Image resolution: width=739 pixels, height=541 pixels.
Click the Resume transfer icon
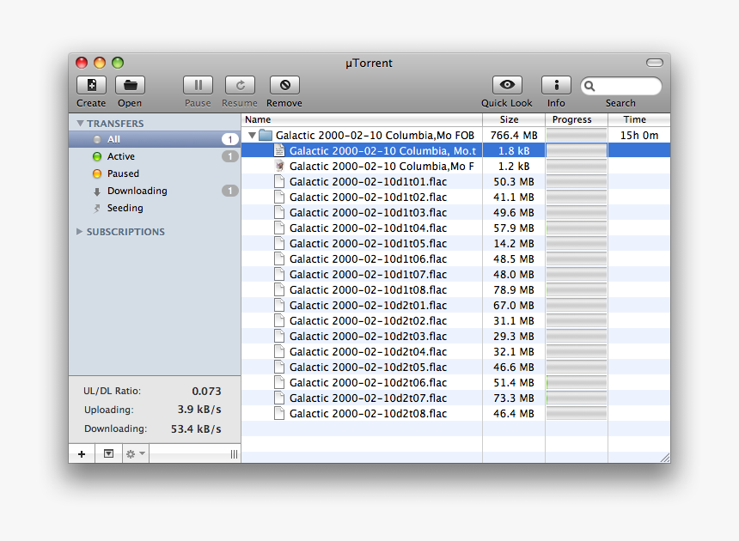click(x=240, y=85)
